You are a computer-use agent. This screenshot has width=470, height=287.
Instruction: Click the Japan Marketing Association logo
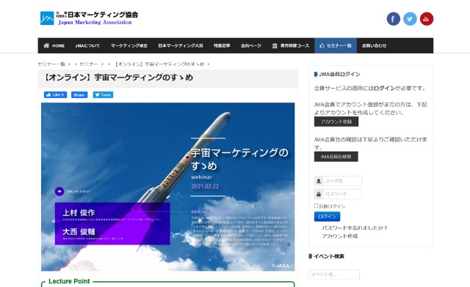click(89, 18)
